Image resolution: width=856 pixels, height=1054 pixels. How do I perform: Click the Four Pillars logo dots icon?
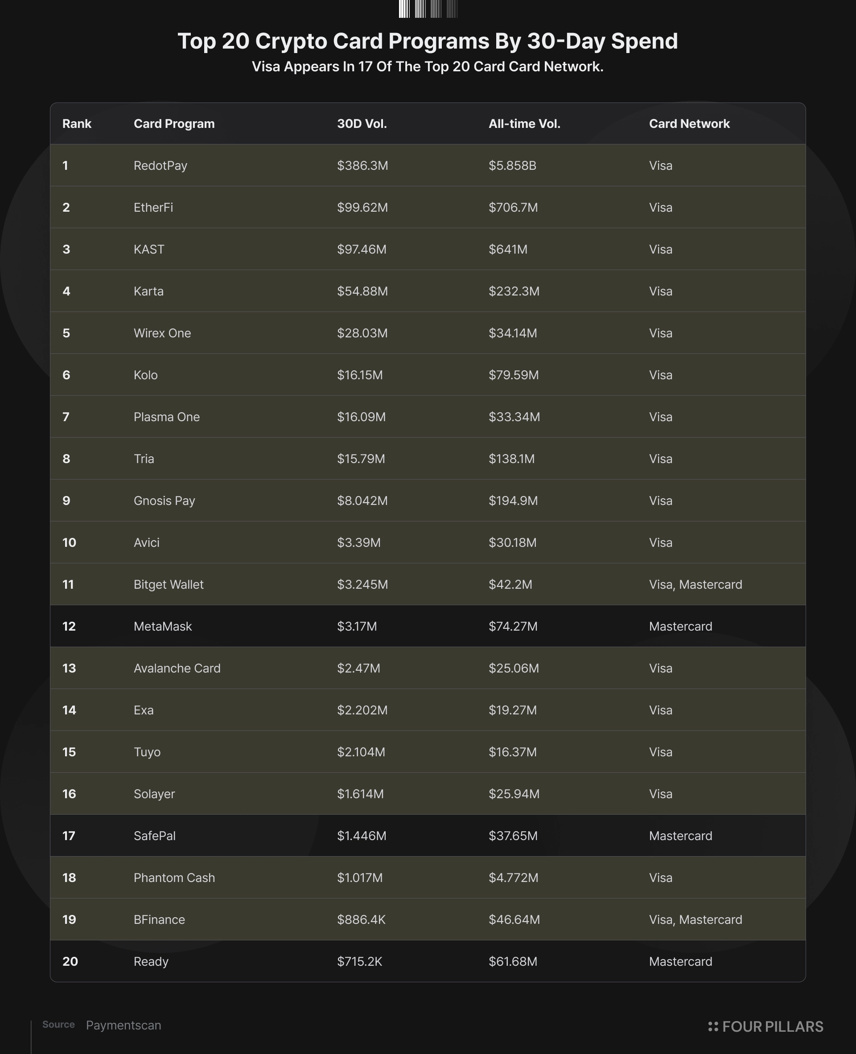tap(713, 1026)
